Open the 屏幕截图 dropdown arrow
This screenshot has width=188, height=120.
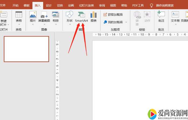[x=44, y=24]
